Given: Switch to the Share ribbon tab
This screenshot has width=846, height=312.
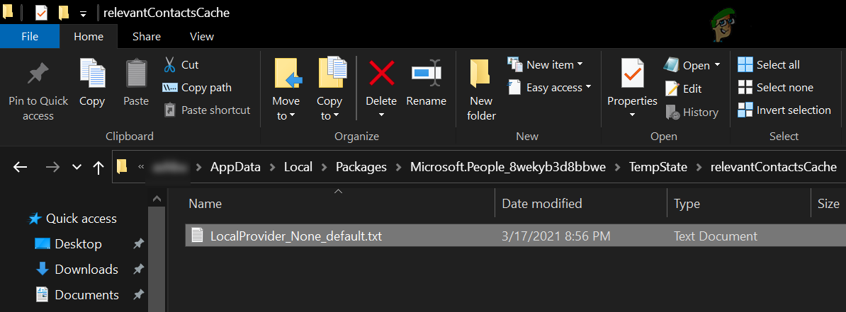Looking at the screenshot, I should tap(146, 36).
